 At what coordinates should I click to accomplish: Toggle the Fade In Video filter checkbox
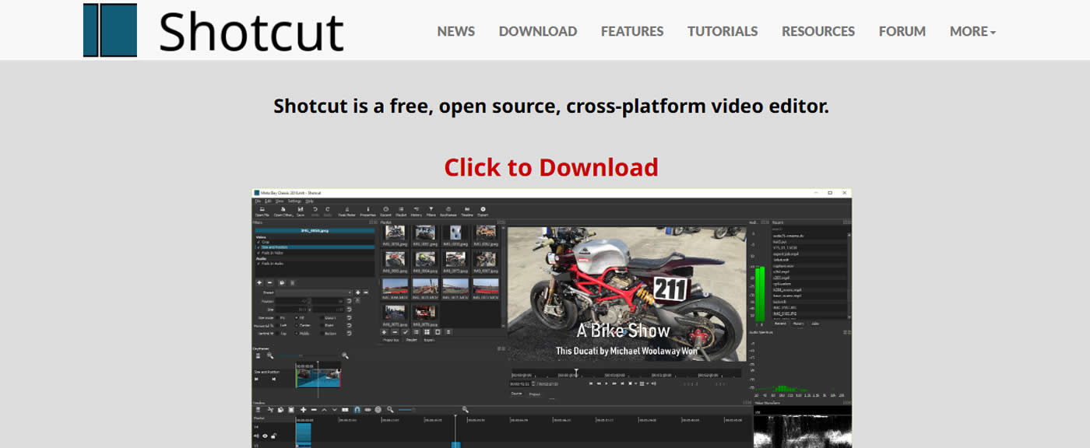point(258,253)
